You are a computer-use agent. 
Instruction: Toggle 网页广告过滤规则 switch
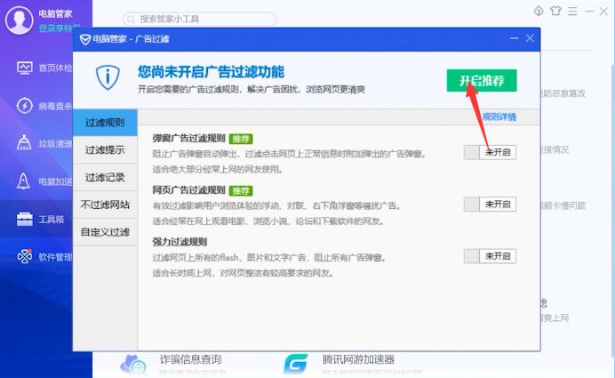click(x=490, y=204)
